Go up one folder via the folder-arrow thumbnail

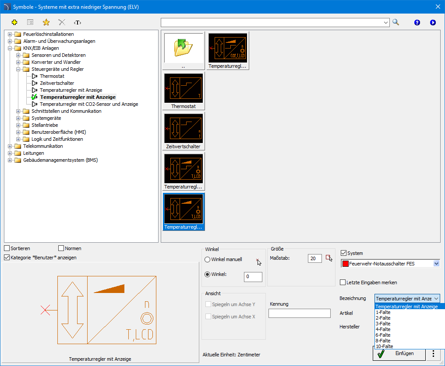[x=184, y=51]
